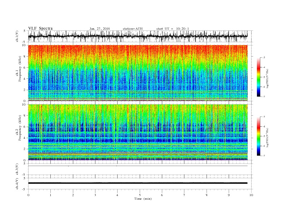Click the "-3" label on ch.1 color scale

point(264,58)
